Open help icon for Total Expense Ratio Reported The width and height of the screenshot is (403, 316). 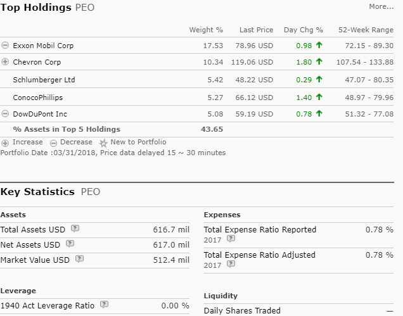tap(231, 239)
